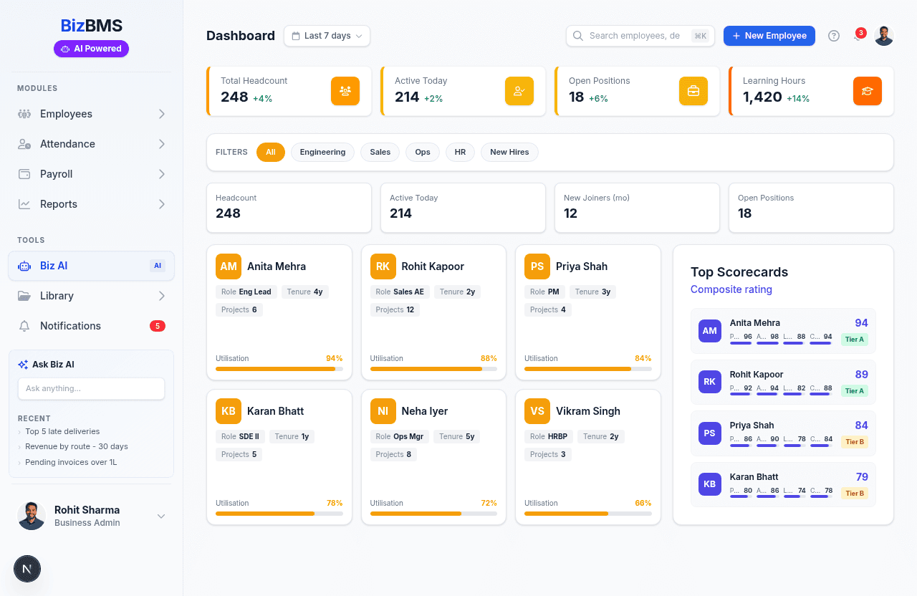Open recent query Top 5 late deliveries
Image resolution: width=917 pixels, height=596 pixels.
(x=62, y=431)
